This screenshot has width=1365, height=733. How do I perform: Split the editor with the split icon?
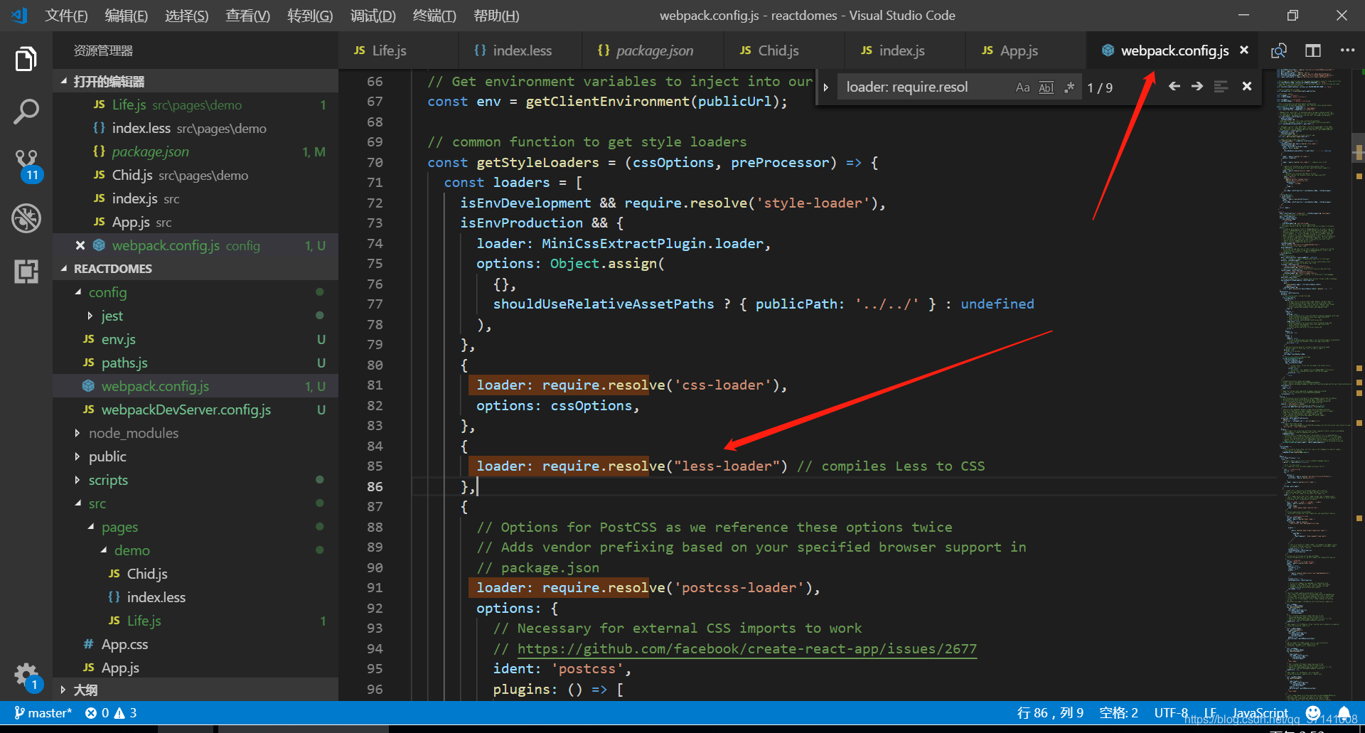1313,50
